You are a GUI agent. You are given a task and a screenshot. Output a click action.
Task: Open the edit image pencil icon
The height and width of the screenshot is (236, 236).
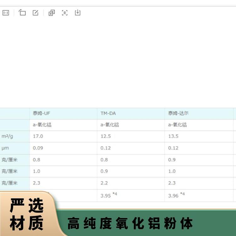click(x=36, y=13)
